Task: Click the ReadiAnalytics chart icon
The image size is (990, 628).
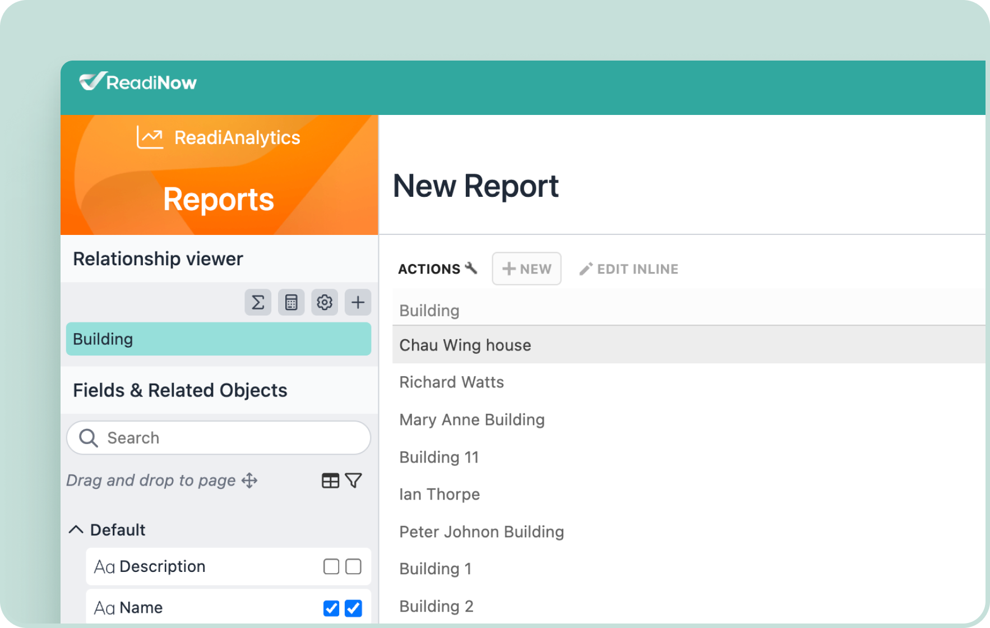Action: (150, 137)
